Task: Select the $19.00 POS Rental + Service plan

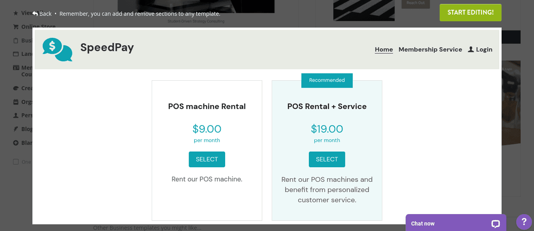Action: coord(327,160)
